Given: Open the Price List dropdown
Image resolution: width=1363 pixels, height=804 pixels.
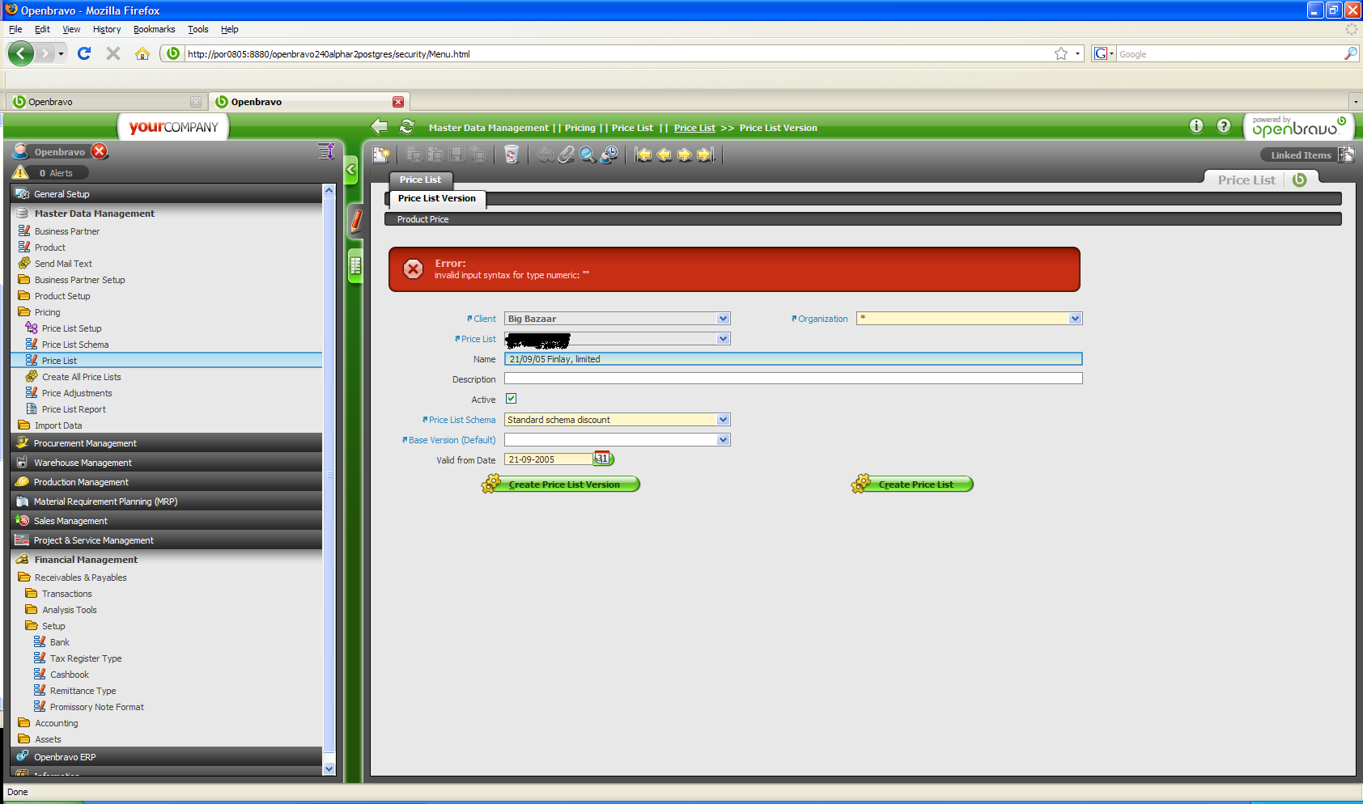Looking at the screenshot, I should coord(724,339).
